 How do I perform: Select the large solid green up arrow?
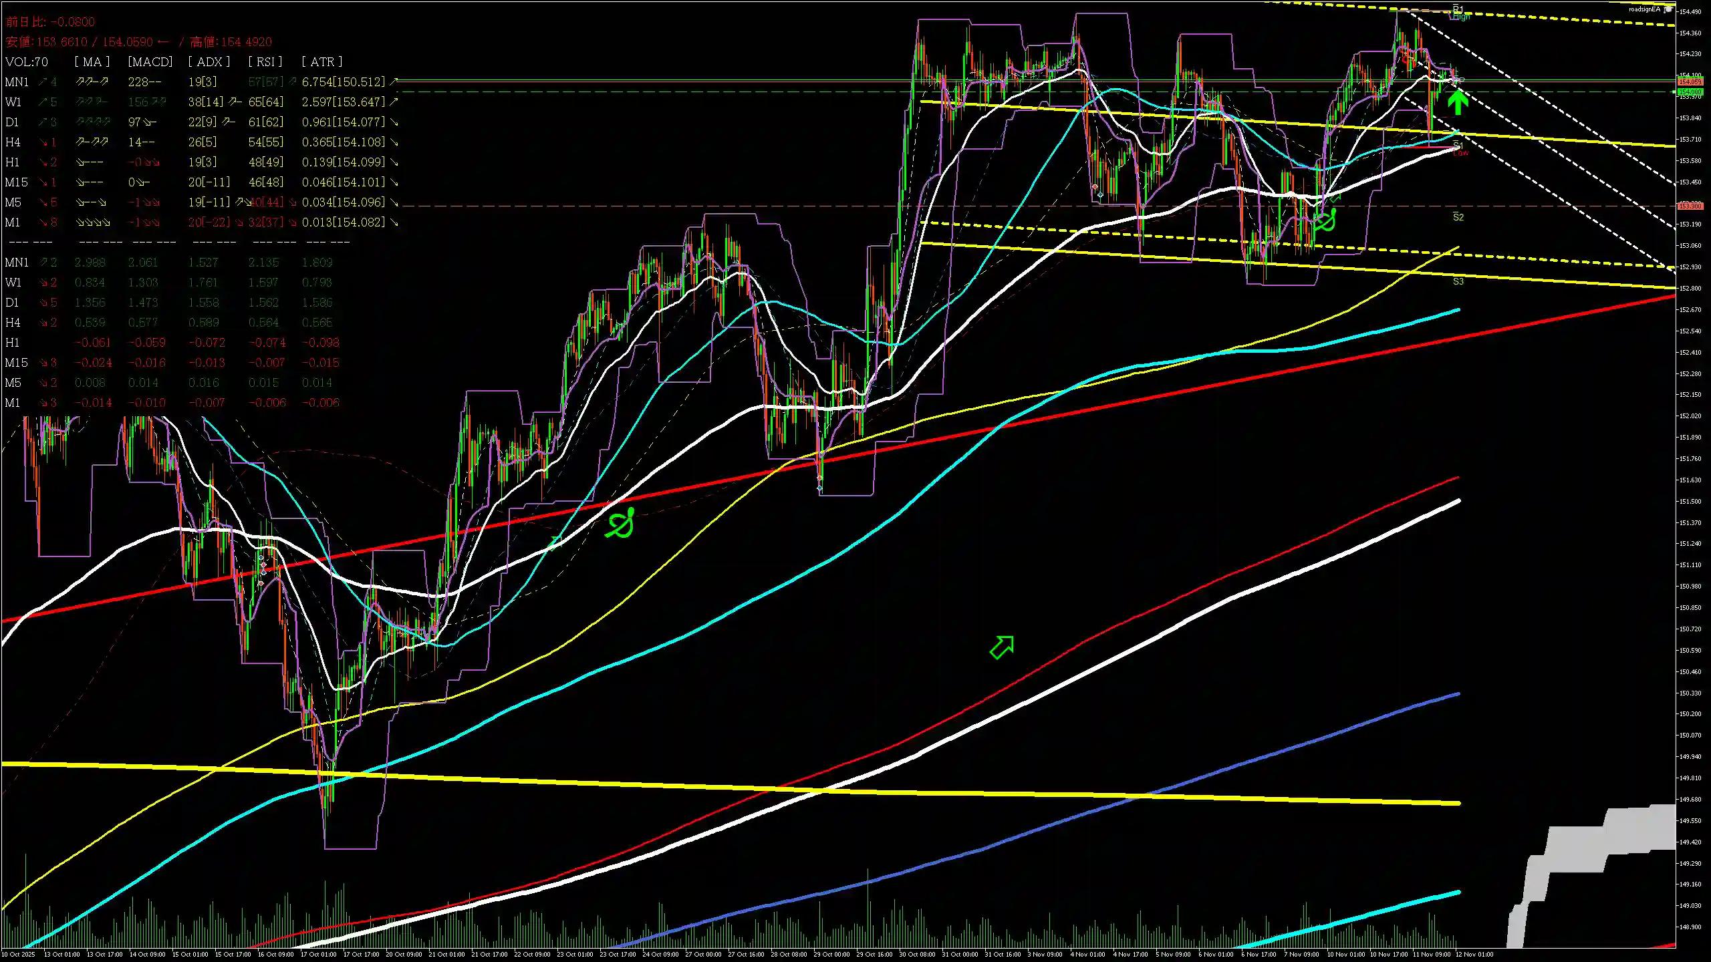click(x=1458, y=102)
